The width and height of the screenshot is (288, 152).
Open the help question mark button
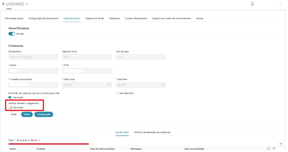click(281, 144)
